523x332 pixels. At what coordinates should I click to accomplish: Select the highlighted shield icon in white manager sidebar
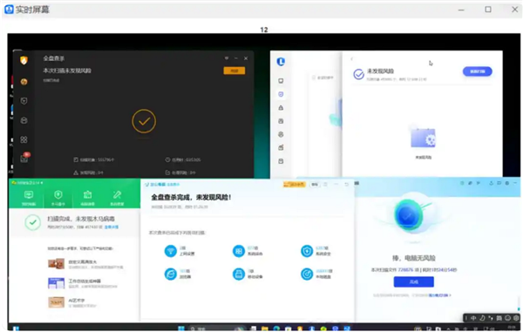(281, 94)
